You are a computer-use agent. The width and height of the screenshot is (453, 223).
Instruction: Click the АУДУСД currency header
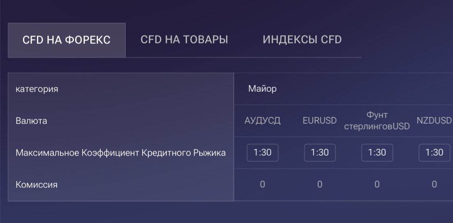262,121
